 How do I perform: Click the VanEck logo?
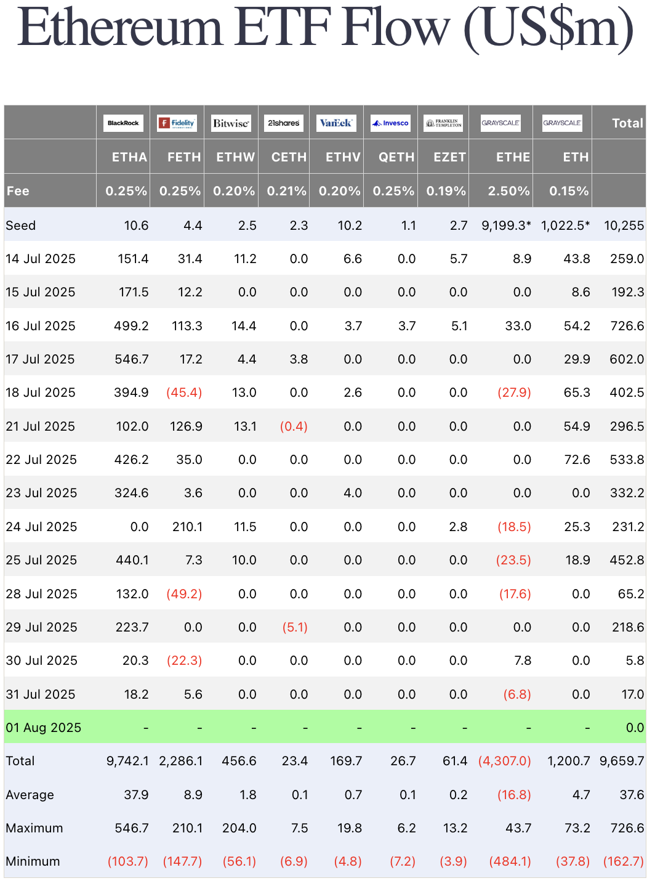coord(336,123)
